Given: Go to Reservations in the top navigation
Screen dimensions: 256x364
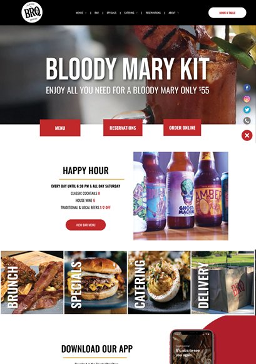Looking at the screenshot, I should (153, 13).
